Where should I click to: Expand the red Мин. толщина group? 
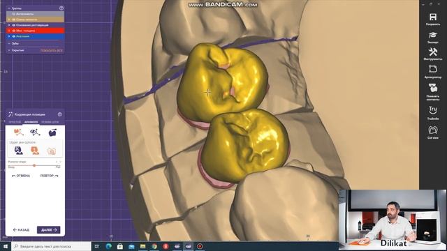click(x=9, y=31)
